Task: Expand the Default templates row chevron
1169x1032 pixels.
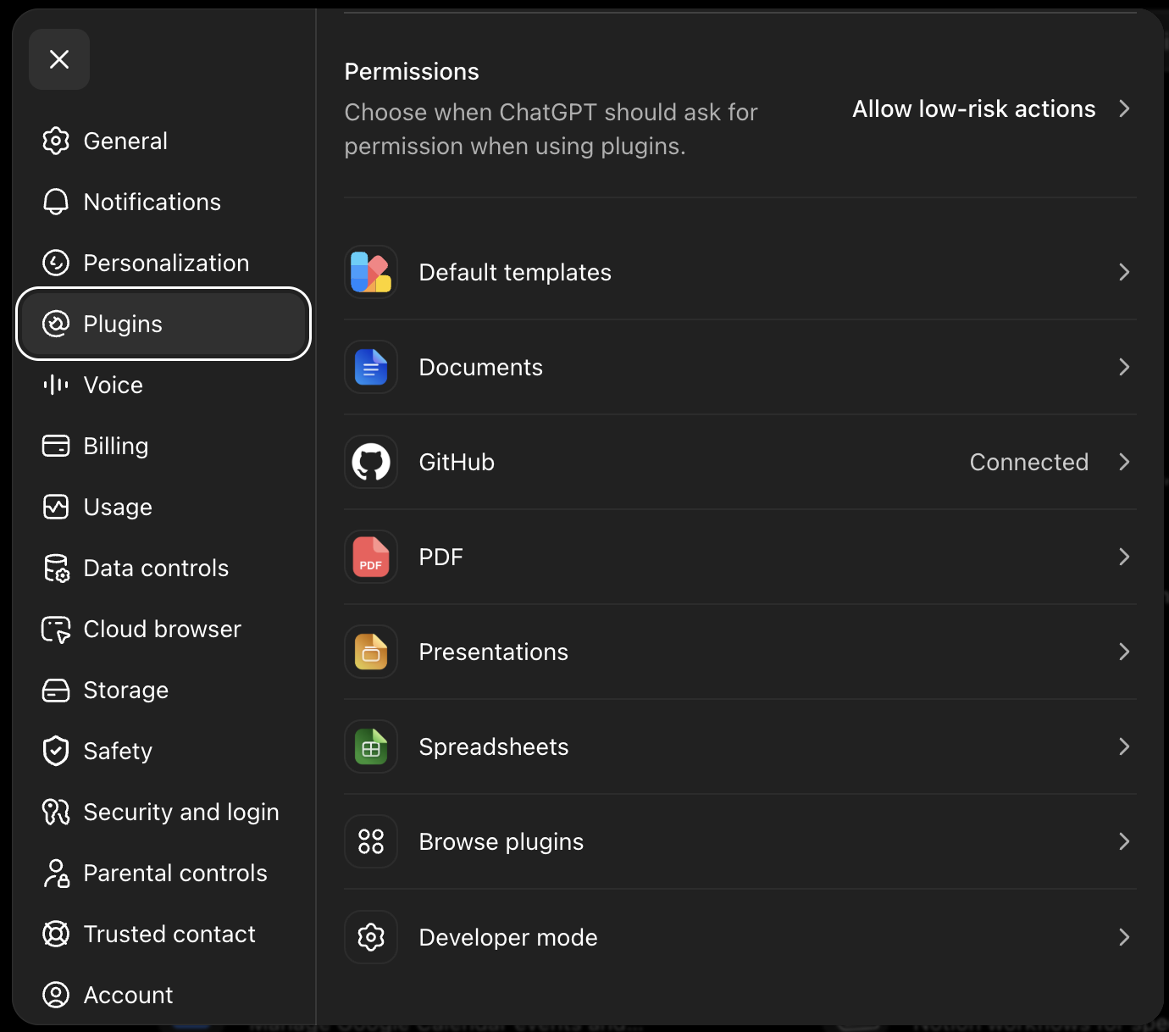Action: click(1124, 272)
